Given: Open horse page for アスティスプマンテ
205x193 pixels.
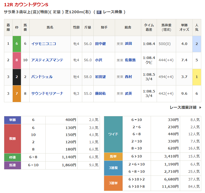Looking at the screenshot, I should pyautogui.click(x=47, y=60).
